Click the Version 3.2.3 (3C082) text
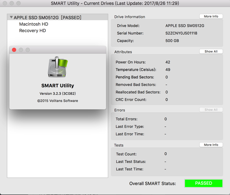The image size is (230, 195). pyautogui.click(x=58, y=93)
